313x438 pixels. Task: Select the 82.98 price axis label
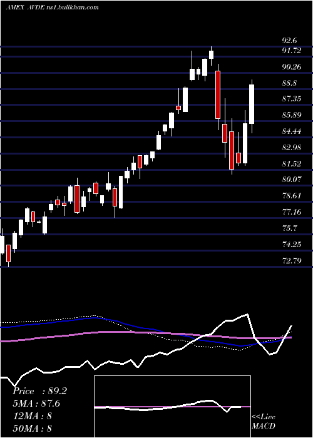coord(292,147)
